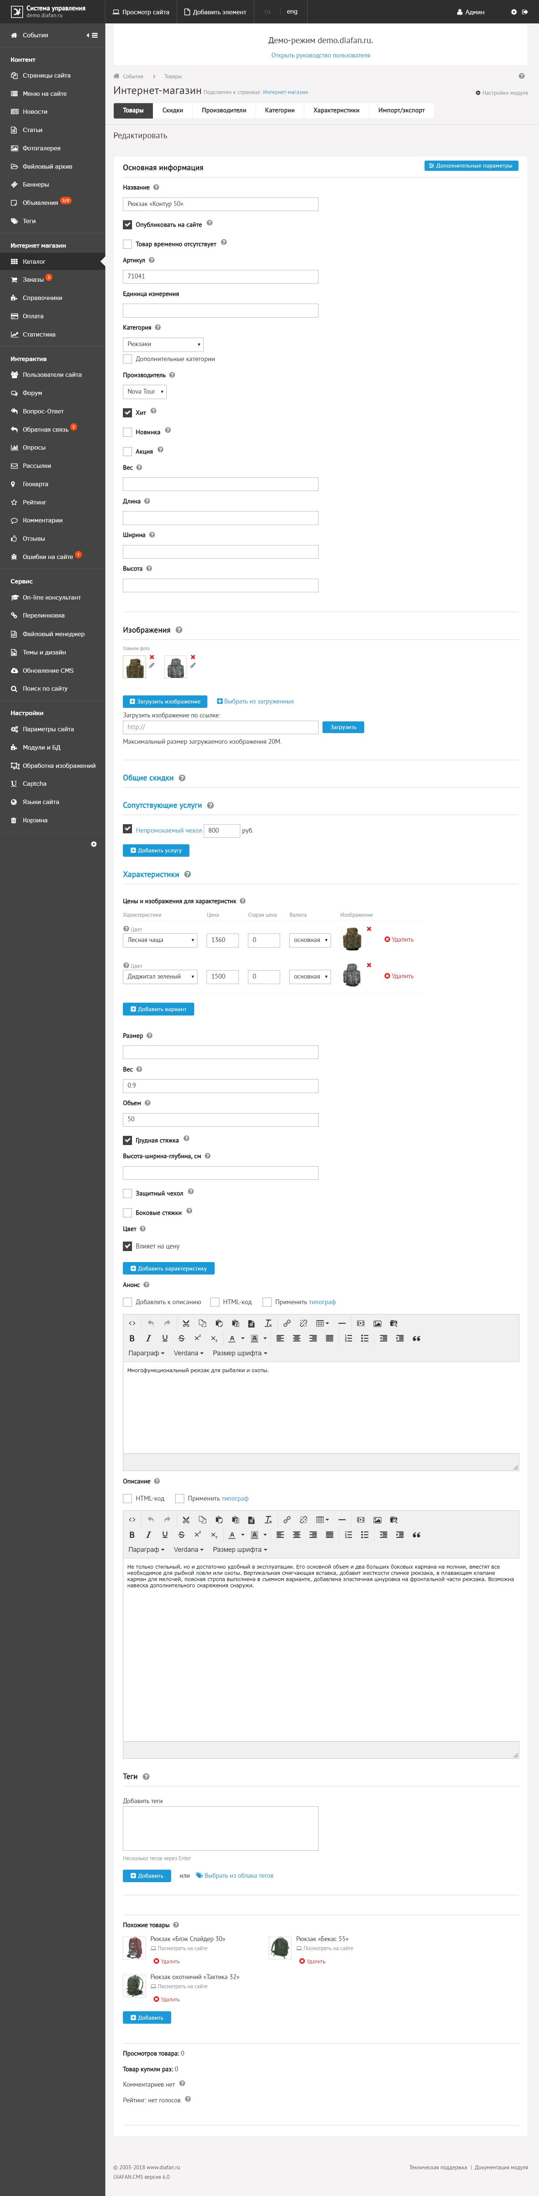The image size is (539, 2196).
Task: Uncheck Опубликовать на сайте checkbox
Action: [x=127, y=225]
